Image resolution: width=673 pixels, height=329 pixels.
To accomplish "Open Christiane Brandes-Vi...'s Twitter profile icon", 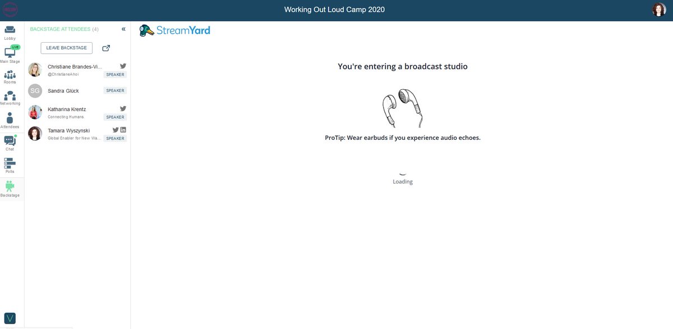I will coord(123,66).
